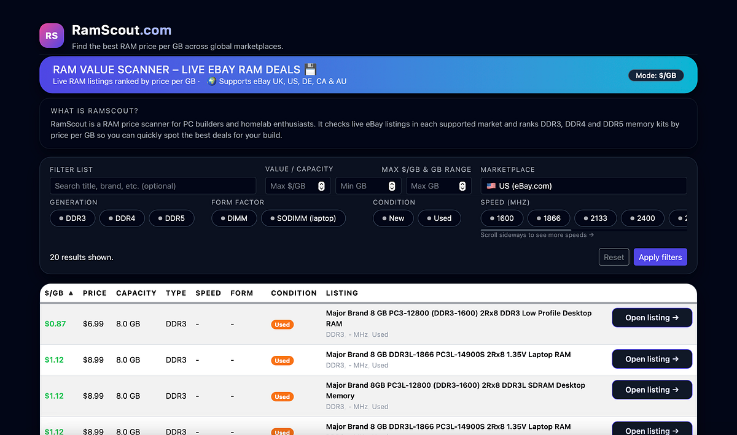
Task: Open the RamScout.com home link
Action: [x=122, y=30]
